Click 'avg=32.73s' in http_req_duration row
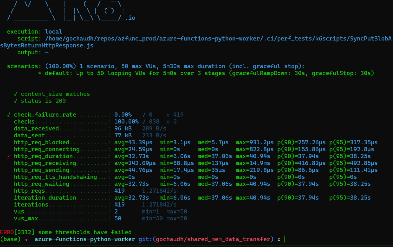Screen dimensions: 393x247 132,156
